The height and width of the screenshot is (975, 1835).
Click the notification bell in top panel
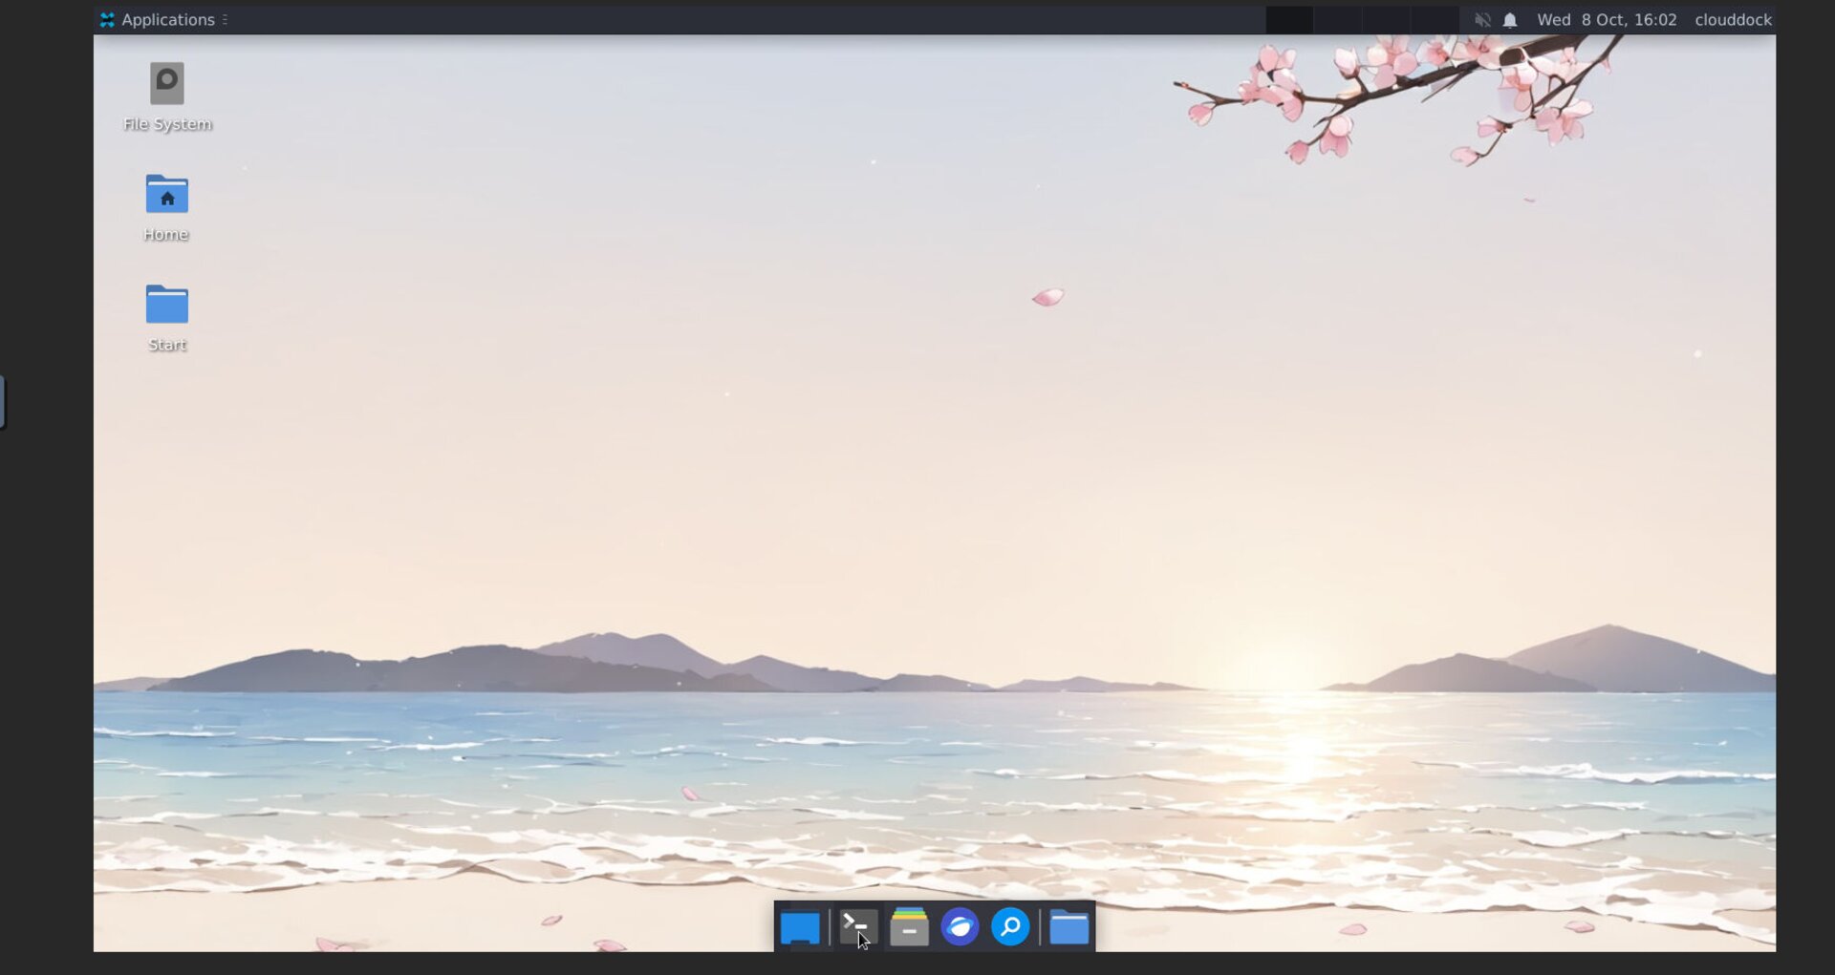pos(1510,20)
